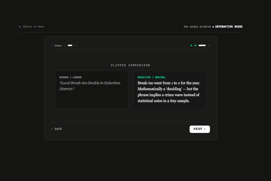Jump to first green progress dot
Image resolution: width=271 pixels, height=181 pixels.
pyautogui.click(x=191, y=46)
